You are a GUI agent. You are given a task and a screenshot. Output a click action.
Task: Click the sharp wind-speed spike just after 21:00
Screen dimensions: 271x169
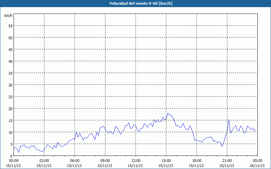(x=229, y=120)
